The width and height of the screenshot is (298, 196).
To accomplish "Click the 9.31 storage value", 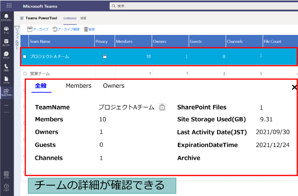I will [x=266, y=119].
